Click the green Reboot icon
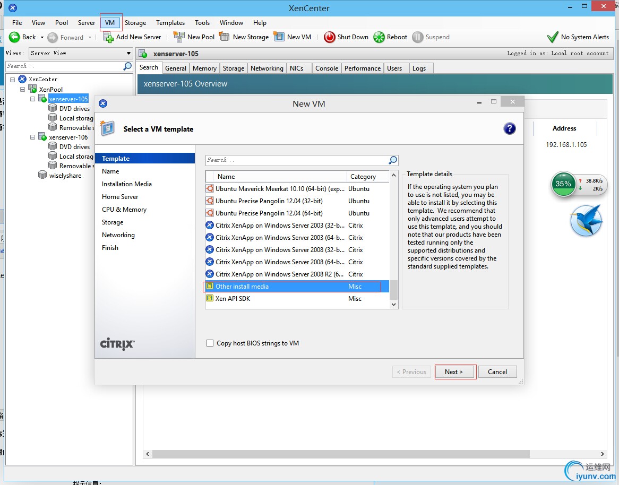The image size is (619, 485). pos(379,37)
